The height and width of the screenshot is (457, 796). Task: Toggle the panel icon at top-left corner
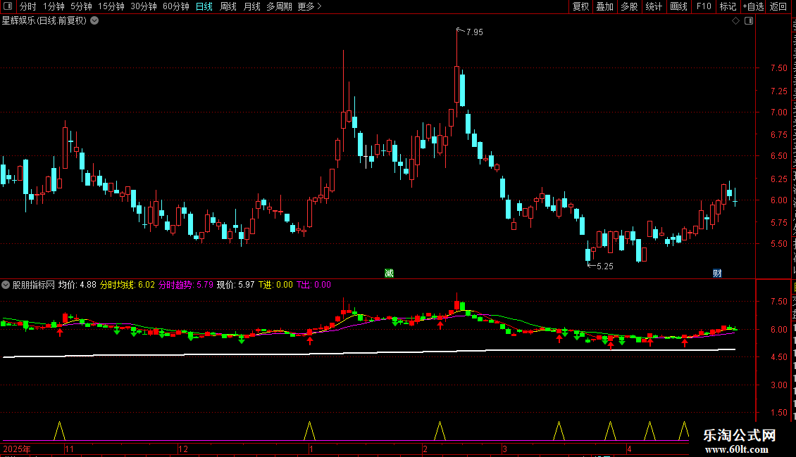(x=8, y=6)
